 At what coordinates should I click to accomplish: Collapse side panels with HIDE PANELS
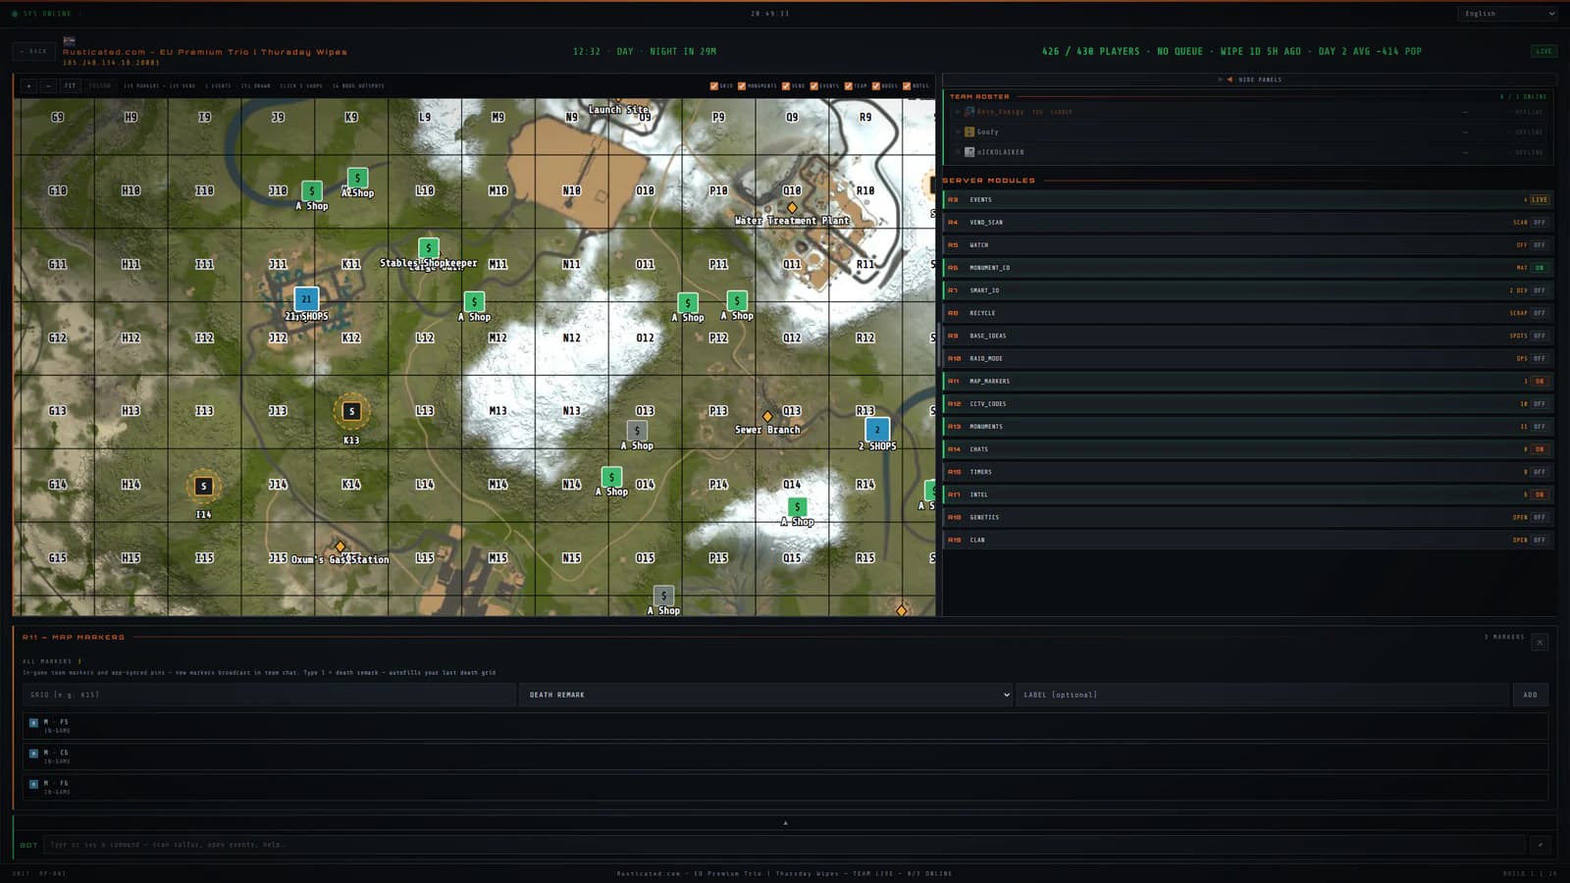(1249, 79)
